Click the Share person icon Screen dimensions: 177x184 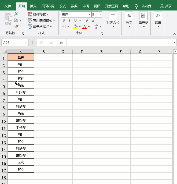(162, 6)
